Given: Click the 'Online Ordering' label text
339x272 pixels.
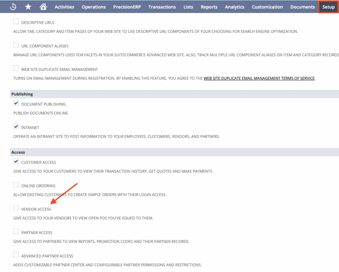Looking at the screenshot, I should point(38,186).
